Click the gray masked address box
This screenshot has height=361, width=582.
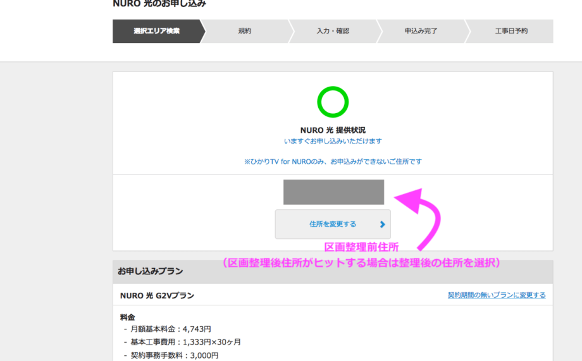point(333,192)
